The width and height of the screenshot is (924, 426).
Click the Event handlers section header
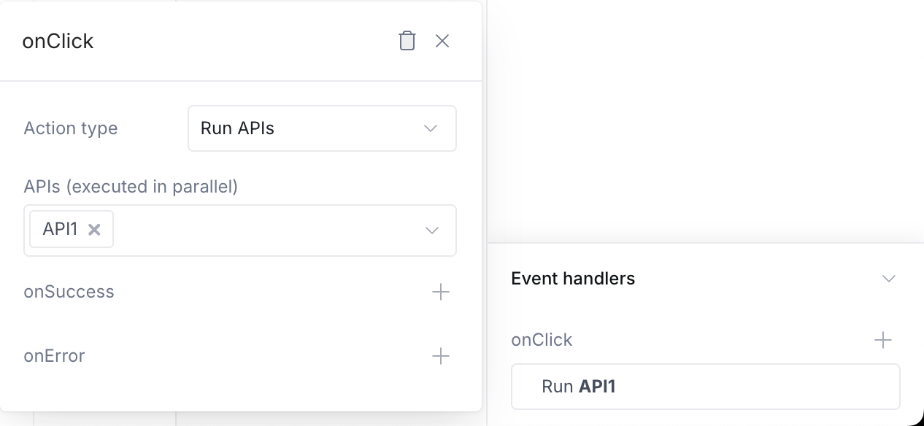(x=574, y=278)
